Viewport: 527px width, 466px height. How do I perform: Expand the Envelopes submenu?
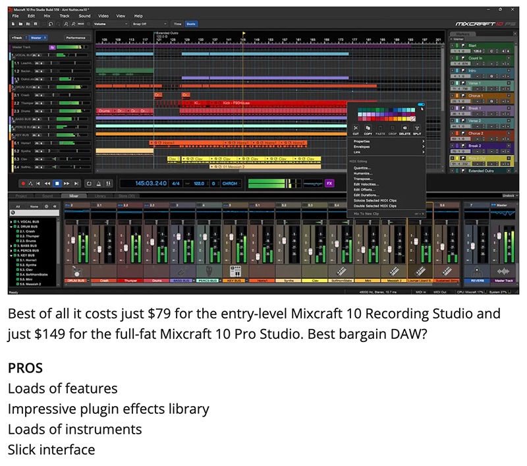click(x=387, y=147)
